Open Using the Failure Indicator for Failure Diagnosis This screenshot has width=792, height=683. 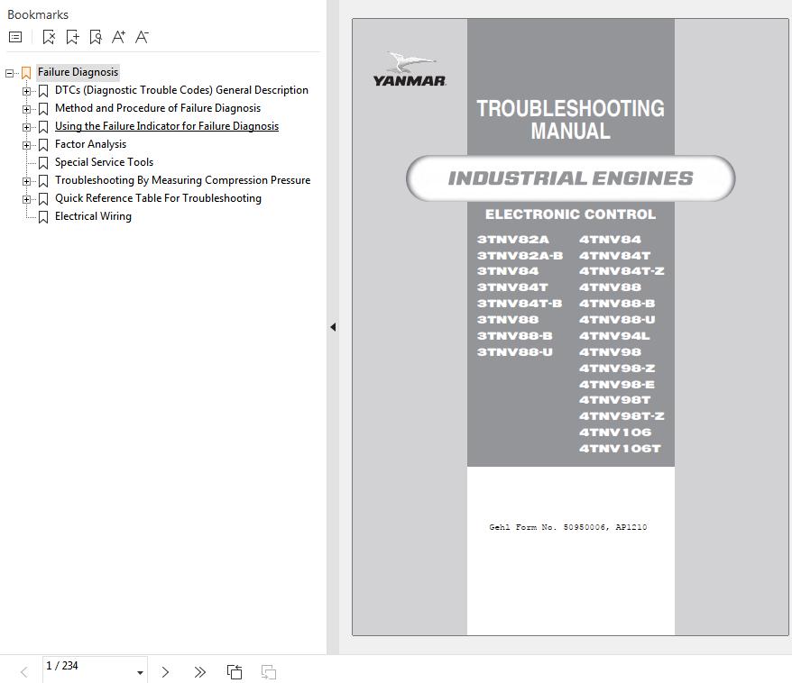tap(167, 126)
